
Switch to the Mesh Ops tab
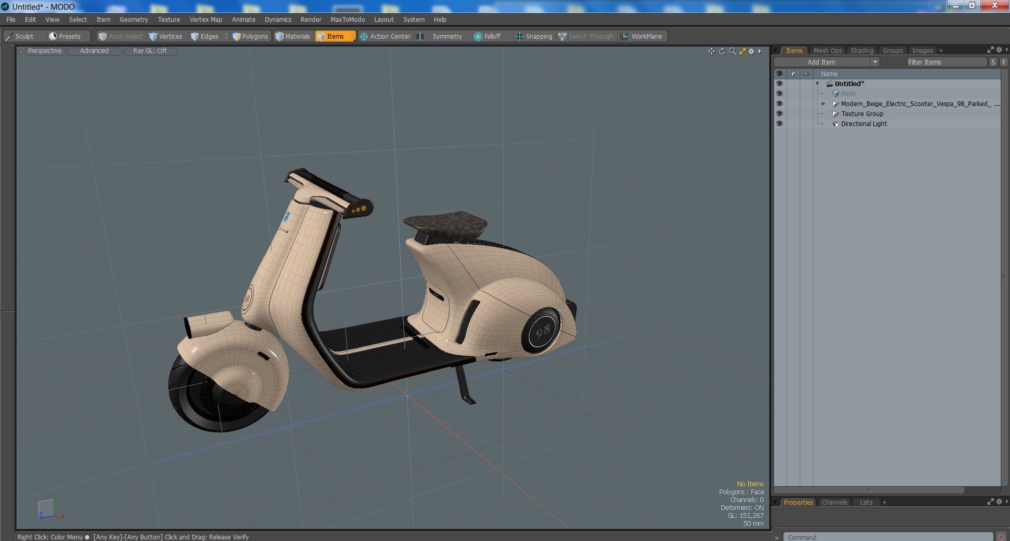[x=827, y=51]
